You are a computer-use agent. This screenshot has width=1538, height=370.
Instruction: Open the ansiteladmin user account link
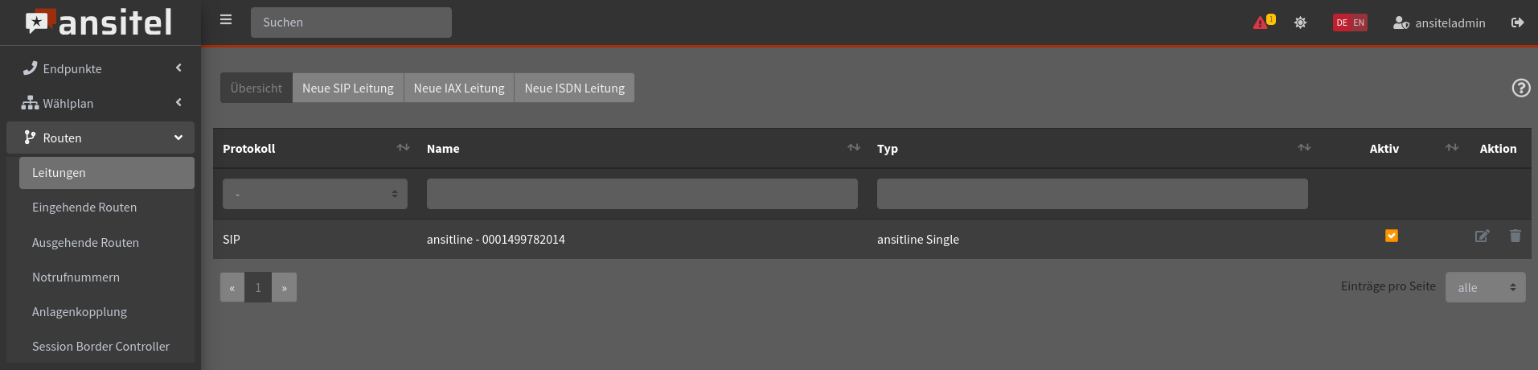pos(1439,23)
